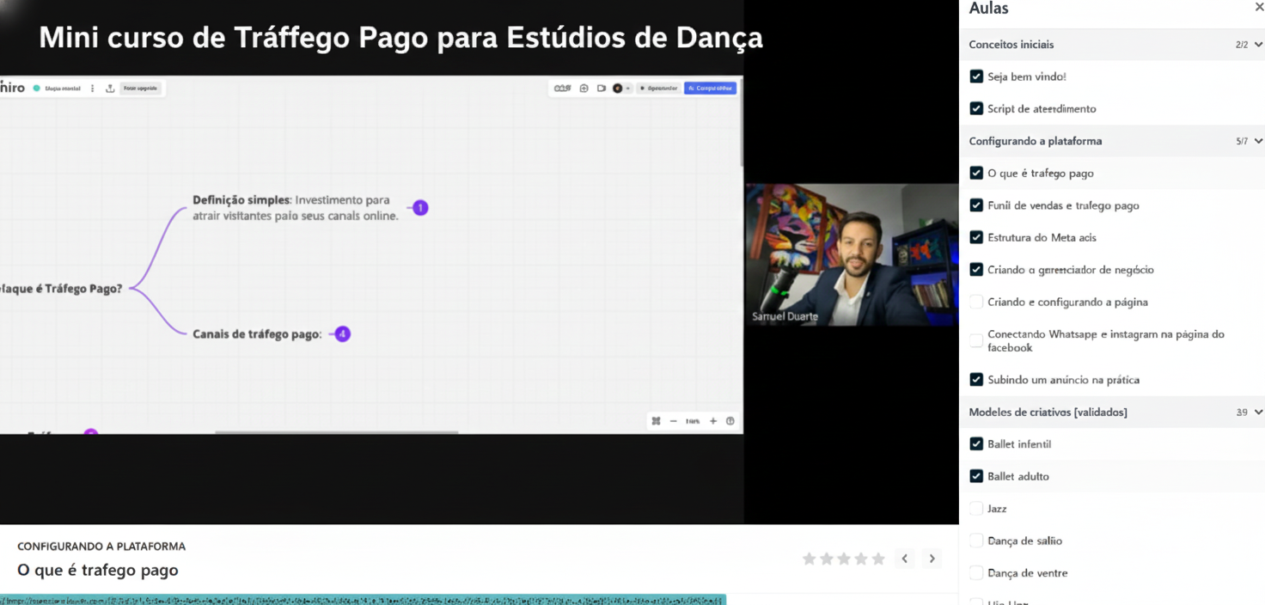Open the 'Estrutura do Meta ads' lesson
Image resolution: width=1265 pixels, height=605 pixels.
point(1042,237)
